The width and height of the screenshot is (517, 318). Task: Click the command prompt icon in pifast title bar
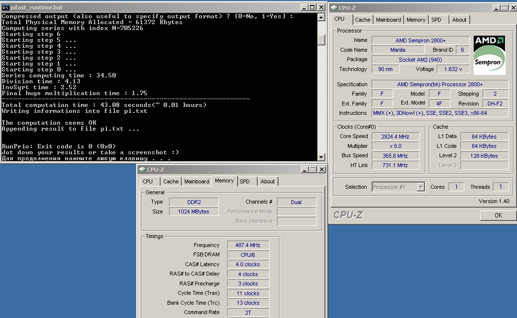click(x=5, y=7)
